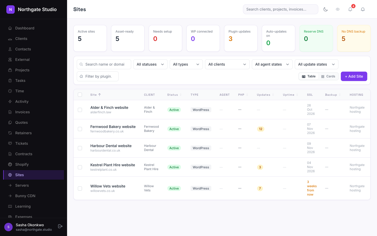Image resolution: width=377 pixels, height=236 pixels.
Task: Check the Willow Vets website row
Action: click(x=80, y=189)
